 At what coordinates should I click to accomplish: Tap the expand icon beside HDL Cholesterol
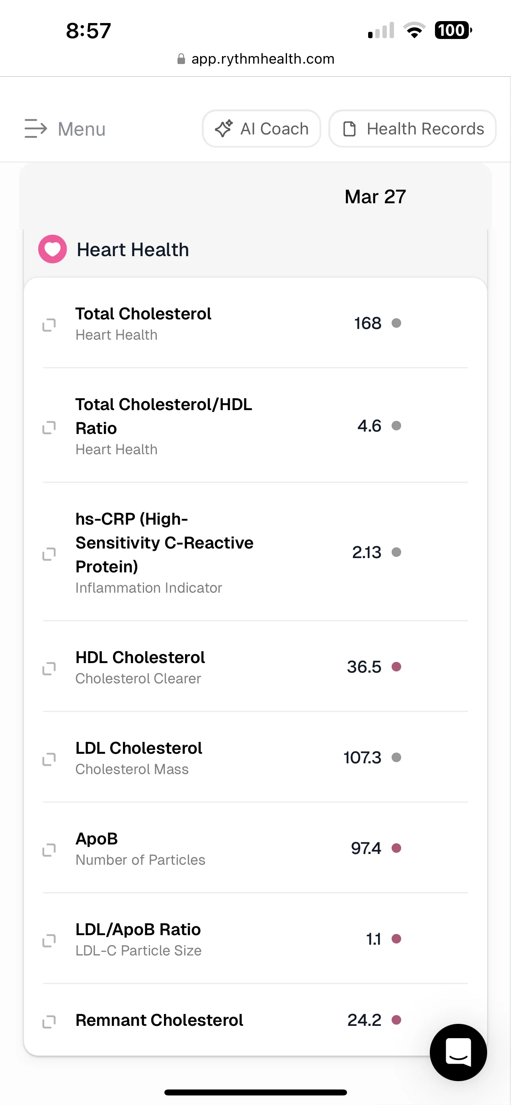[x=49, y=668]
